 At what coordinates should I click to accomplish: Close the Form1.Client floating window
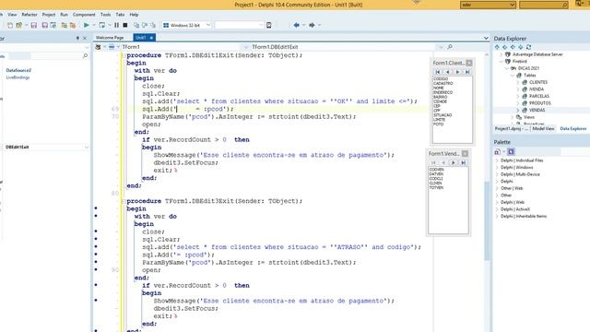(469, 63)
